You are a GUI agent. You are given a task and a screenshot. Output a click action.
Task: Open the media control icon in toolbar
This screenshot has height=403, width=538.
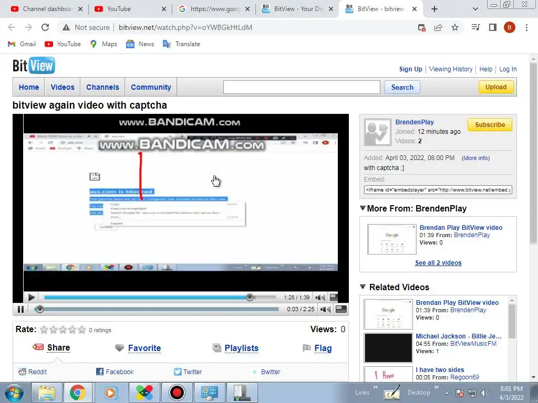point(475,27)
